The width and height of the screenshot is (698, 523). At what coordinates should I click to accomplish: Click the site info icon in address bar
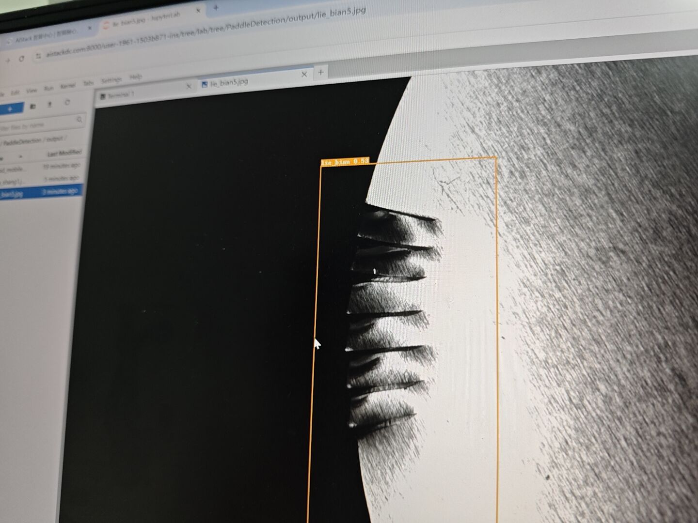39,56
